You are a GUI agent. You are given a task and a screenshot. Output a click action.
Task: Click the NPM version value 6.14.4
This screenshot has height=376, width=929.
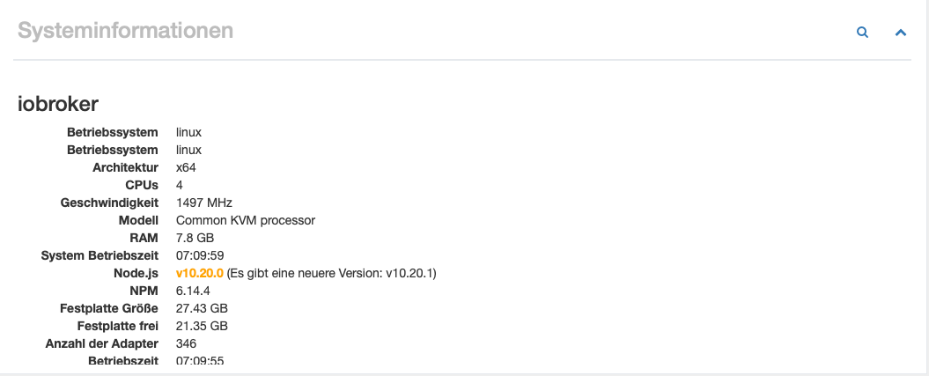[193, 291]
